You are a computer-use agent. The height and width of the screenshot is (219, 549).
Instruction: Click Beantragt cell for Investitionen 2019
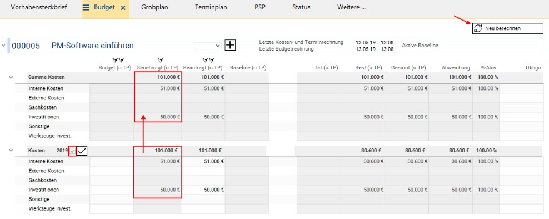[203, 190]
